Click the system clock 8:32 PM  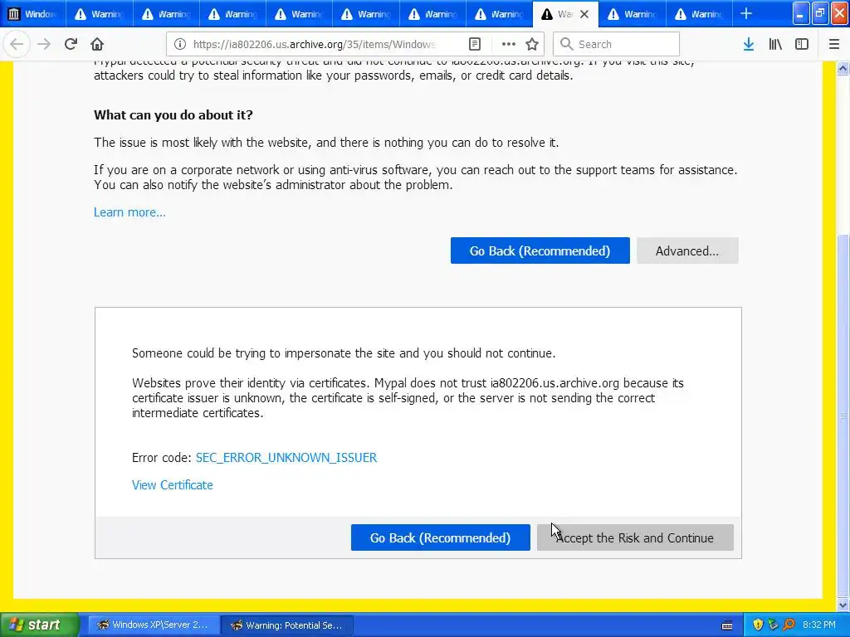tap(819, 625)
